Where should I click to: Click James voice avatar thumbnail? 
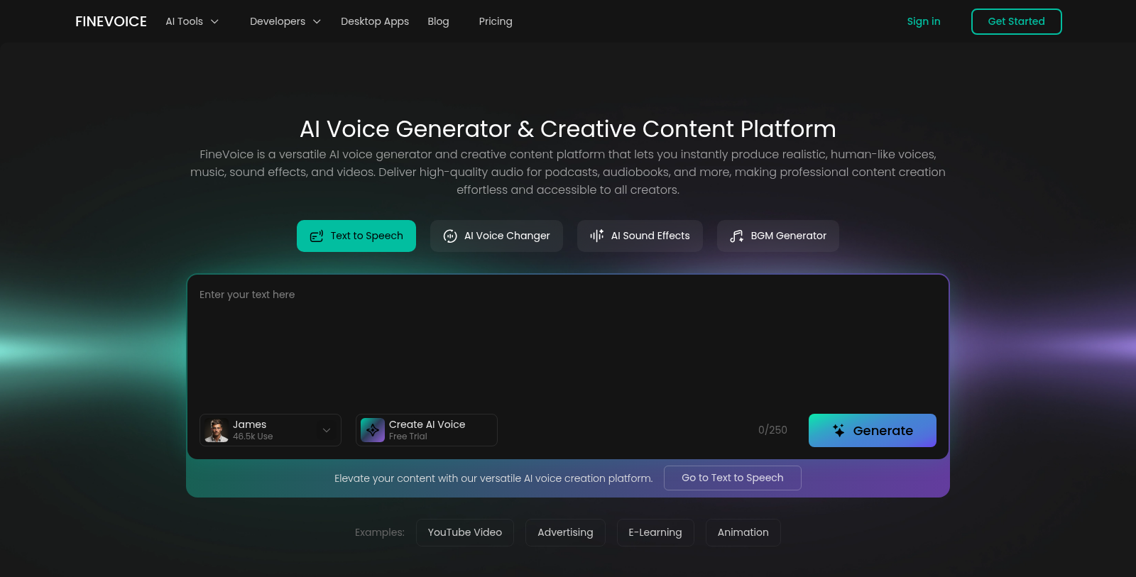pyautogui.click(x=217, y=430)
